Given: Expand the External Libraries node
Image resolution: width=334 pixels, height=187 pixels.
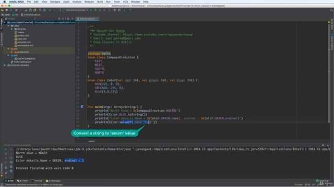Looking at the screenshot, I should pos(5,65).
